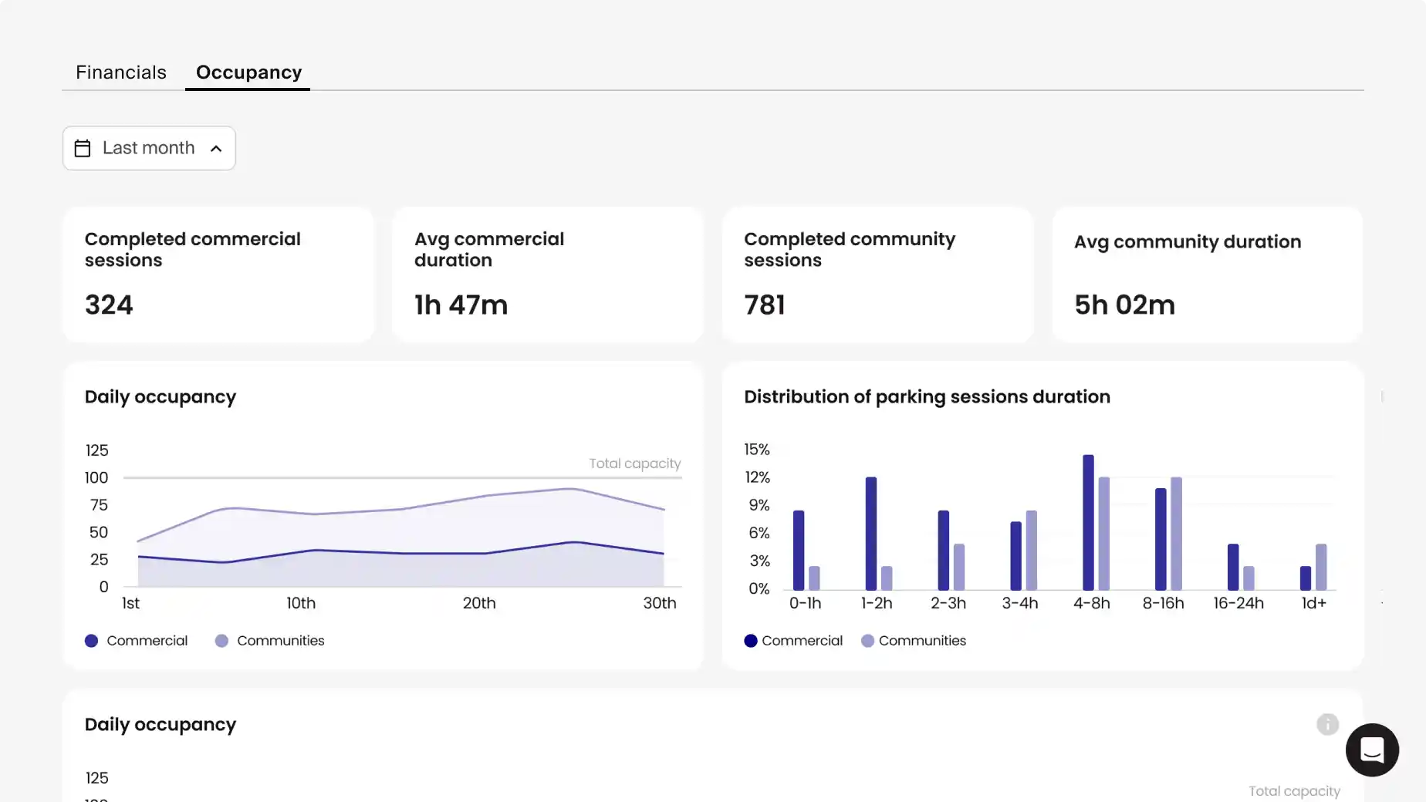Collapse the date filter chevron arrow

click(x=216, y=148)
